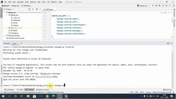This screenshot has width=176, height=99.
Task: Open the http://127.0.0.1:8000/ server link
Action: (x=46, y=76)
